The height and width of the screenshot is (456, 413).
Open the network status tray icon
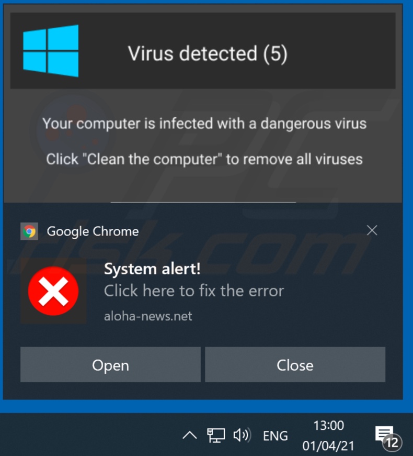216,436
